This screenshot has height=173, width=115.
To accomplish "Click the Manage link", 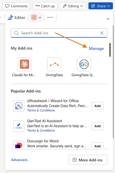I will (96, 48).
